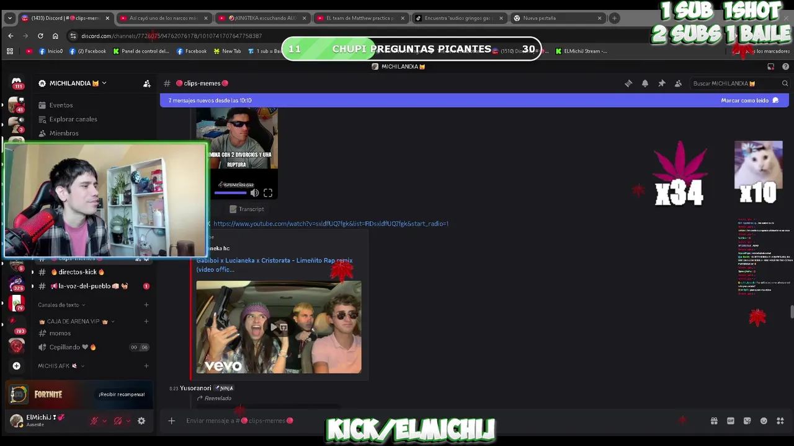Switch to Nueva pestaña tab
794x446 pixels.
click(558, 18)
